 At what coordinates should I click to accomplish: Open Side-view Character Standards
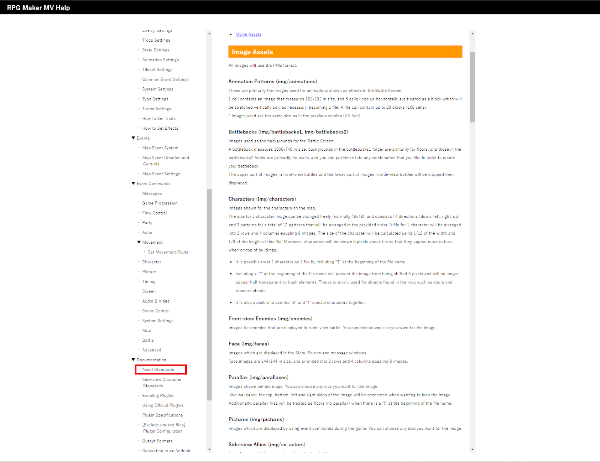pos(162,382)
